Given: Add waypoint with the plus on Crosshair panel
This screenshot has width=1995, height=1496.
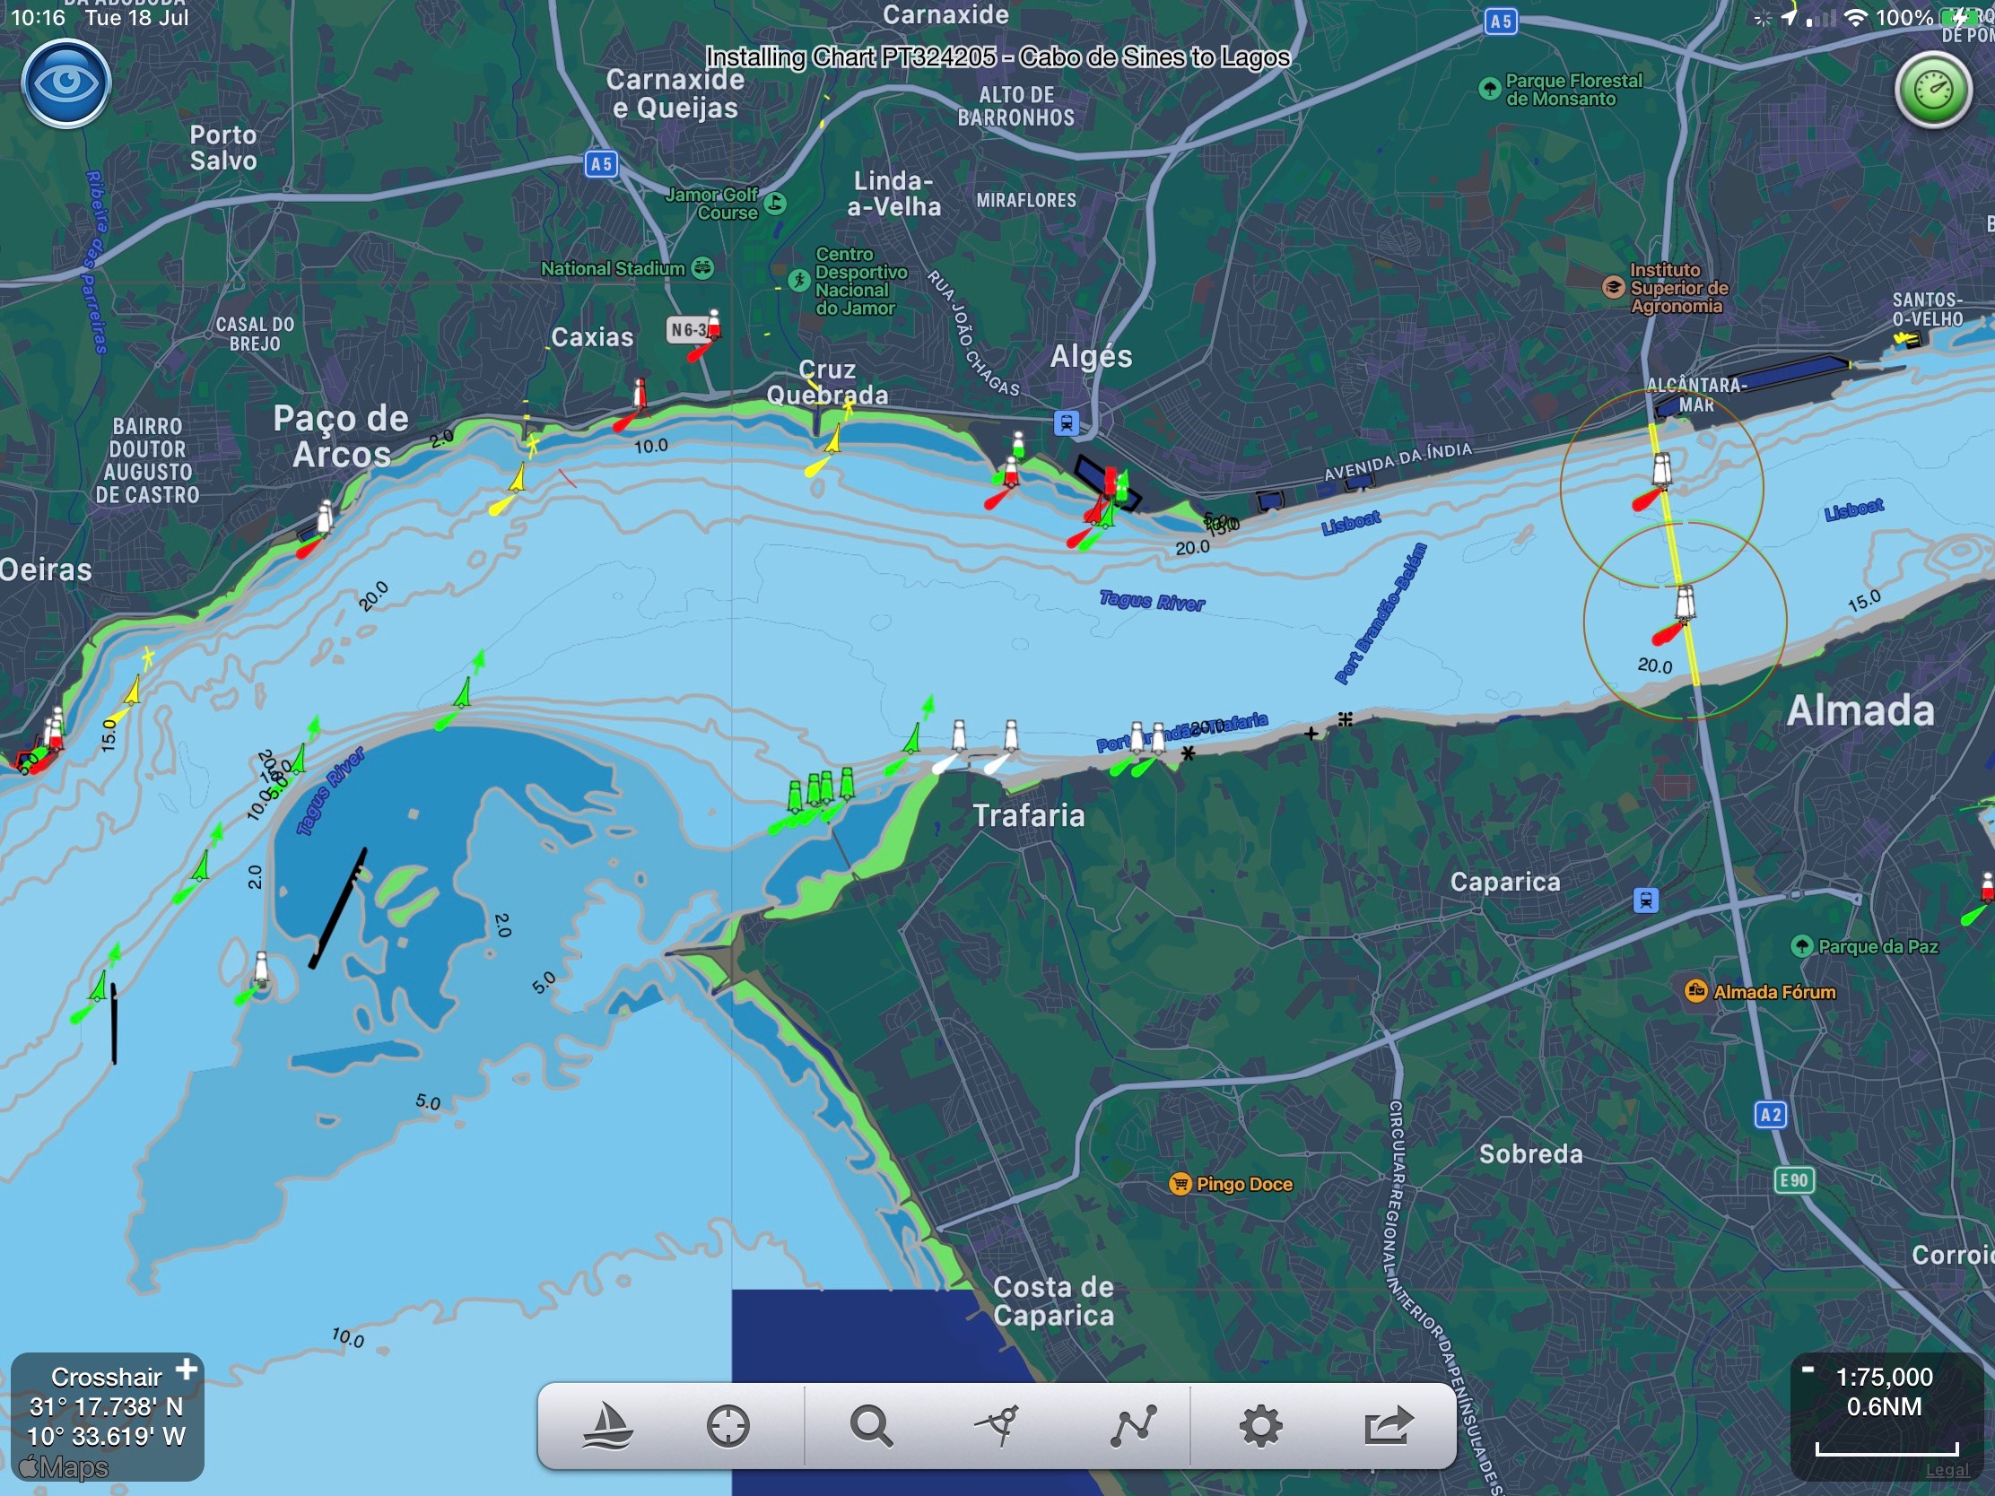Looking at the screenshot, I should (187, 1369).
